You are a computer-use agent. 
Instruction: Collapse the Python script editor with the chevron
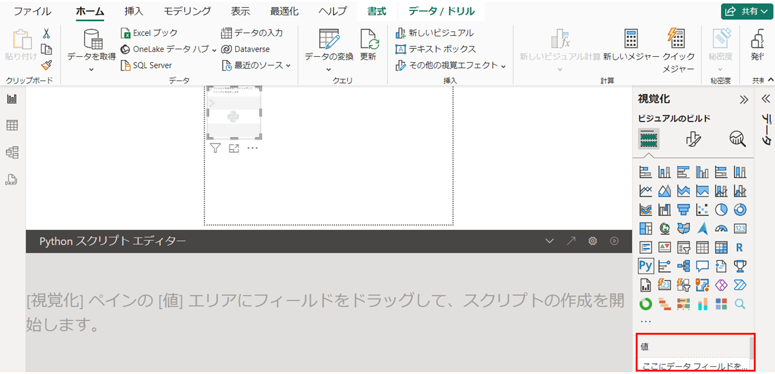pos(549,241)
